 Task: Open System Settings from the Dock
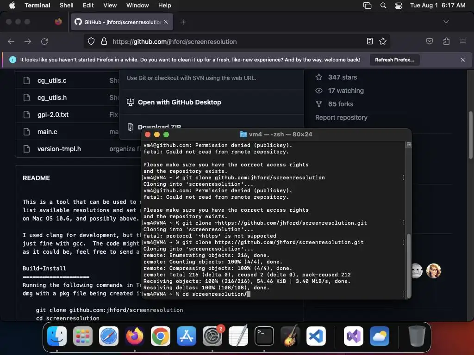click(212, 336)
